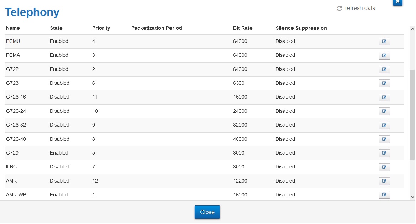This screenshot has height=224, width=416.
Task: Edit the G723 codec settings
Action: coord(384,83)
